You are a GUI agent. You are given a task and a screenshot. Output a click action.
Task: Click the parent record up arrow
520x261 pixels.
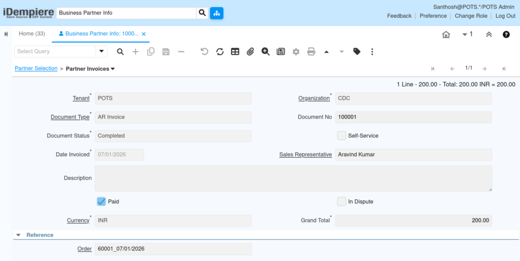[x=327, y=52]
